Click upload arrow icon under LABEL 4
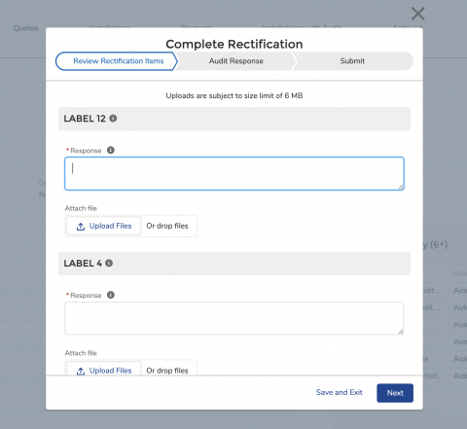 tap(81, 371)
